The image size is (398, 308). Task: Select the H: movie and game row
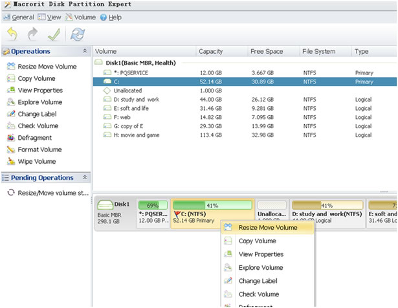pyautogui.click(x=245, y=135)
